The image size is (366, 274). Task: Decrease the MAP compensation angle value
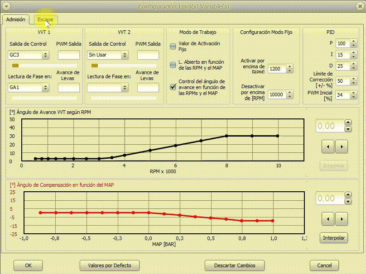click(348, 202)
